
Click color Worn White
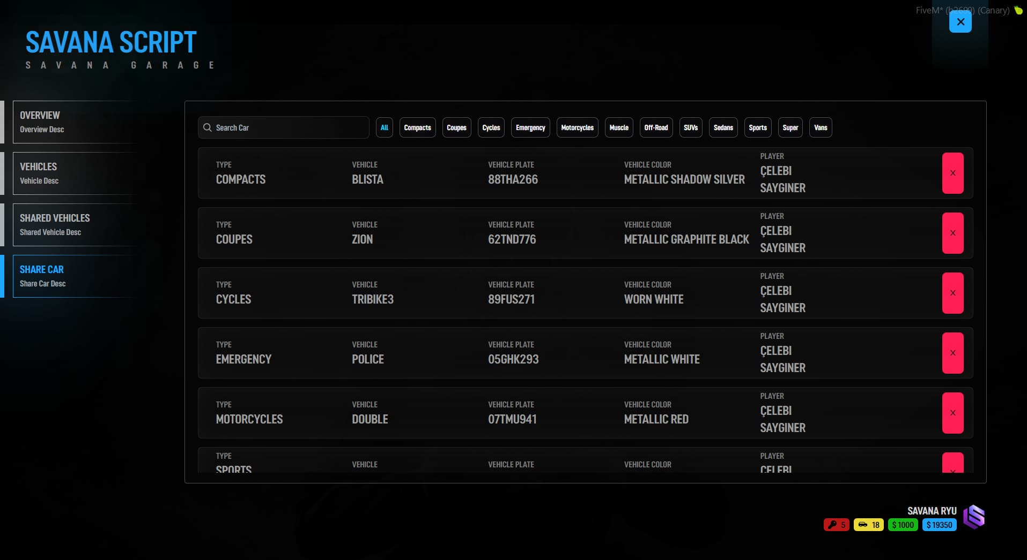(654, 299)
